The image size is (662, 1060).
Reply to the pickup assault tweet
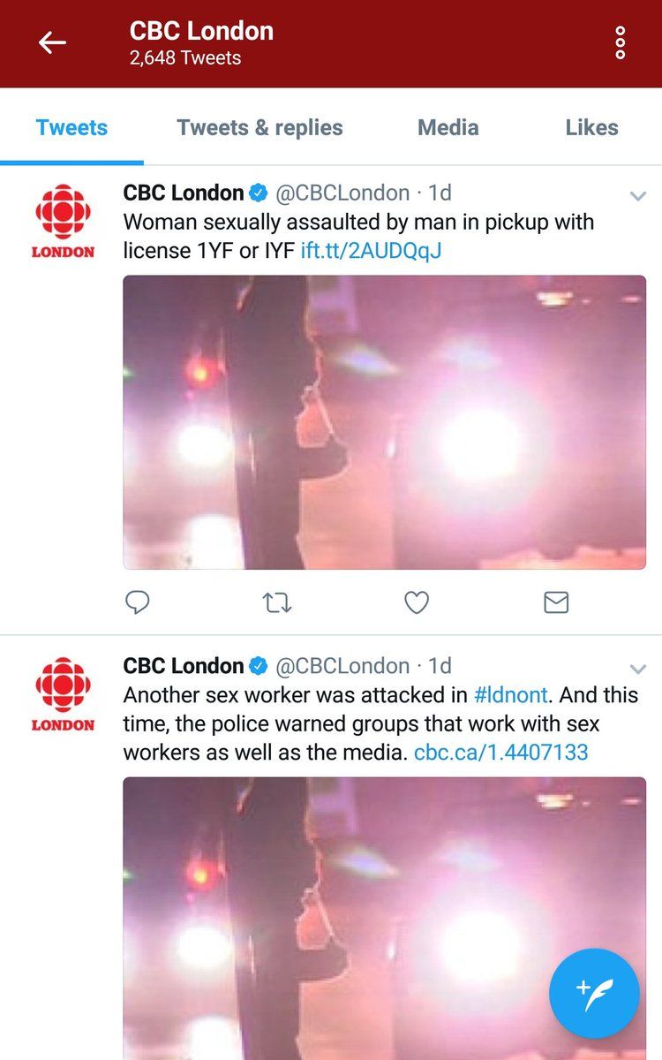(x=137, y=602)
